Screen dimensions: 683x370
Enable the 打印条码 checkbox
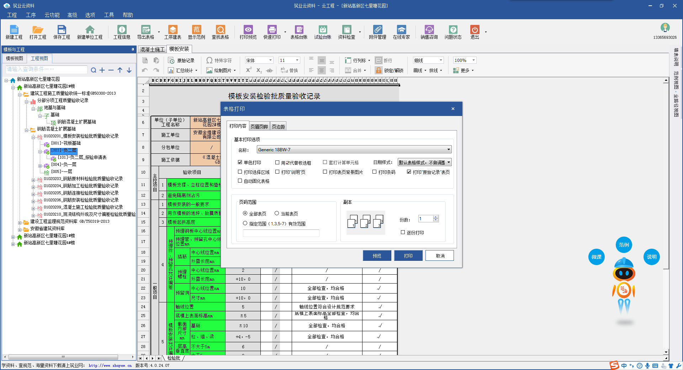click(x=375, y=172)
